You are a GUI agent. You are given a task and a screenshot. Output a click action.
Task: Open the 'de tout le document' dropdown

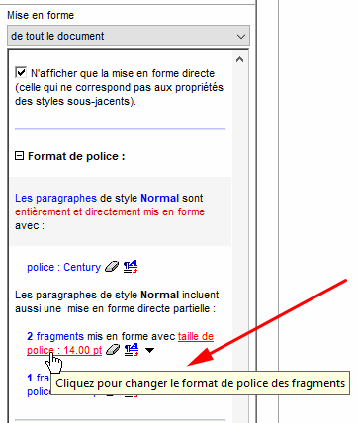129,36
